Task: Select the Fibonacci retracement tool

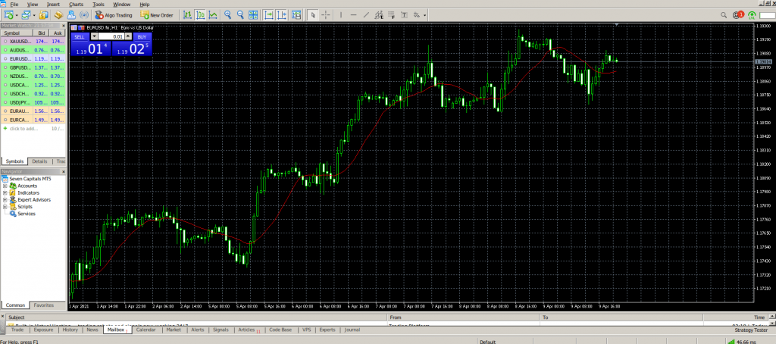Action: point(392,15)
